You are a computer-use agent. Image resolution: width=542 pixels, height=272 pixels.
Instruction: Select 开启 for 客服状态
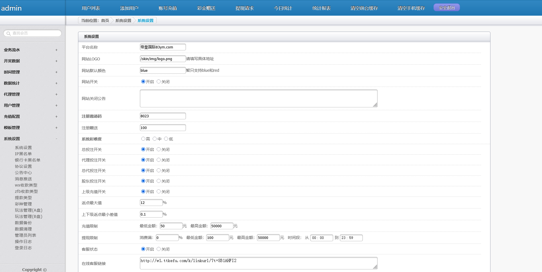pyautogui.click(x=143, y=249)
